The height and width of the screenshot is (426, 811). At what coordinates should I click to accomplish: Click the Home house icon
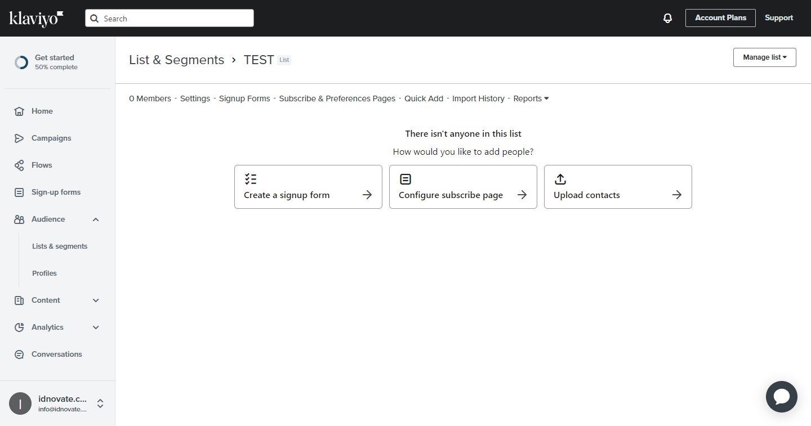[x=19, y=111]
